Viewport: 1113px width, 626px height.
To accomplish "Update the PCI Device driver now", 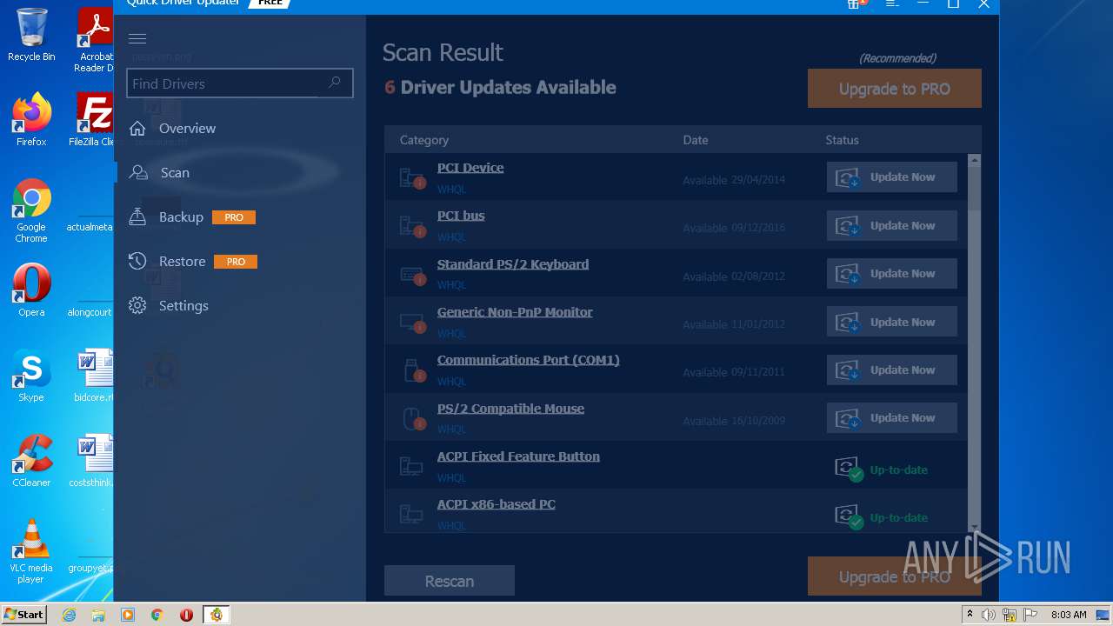I will [892, 176].
